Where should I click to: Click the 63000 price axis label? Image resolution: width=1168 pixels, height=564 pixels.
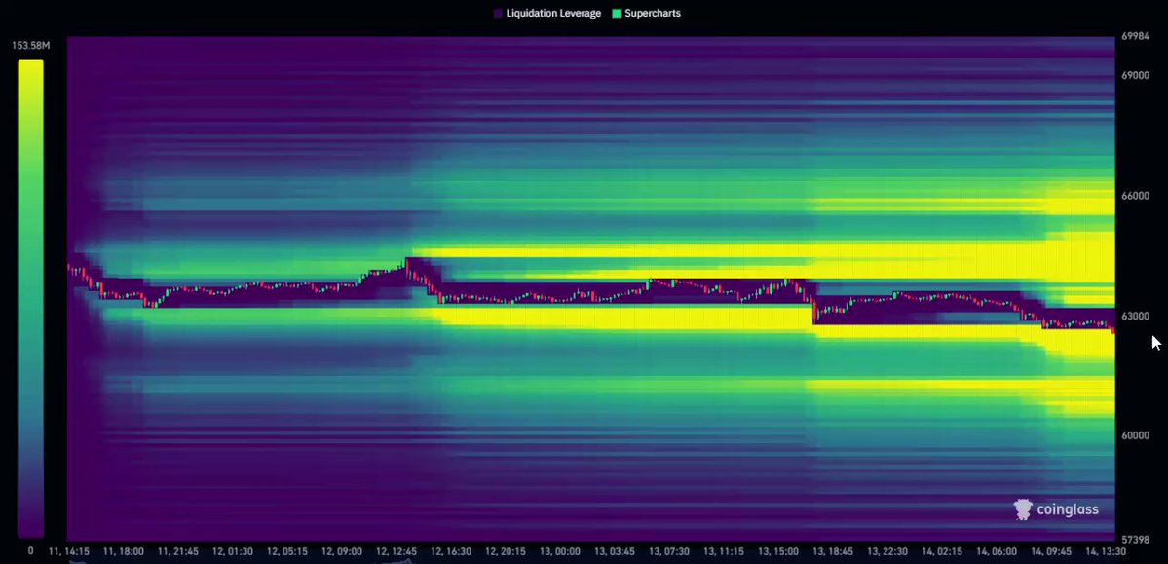pyautogui.click(x=1135, y=316)
